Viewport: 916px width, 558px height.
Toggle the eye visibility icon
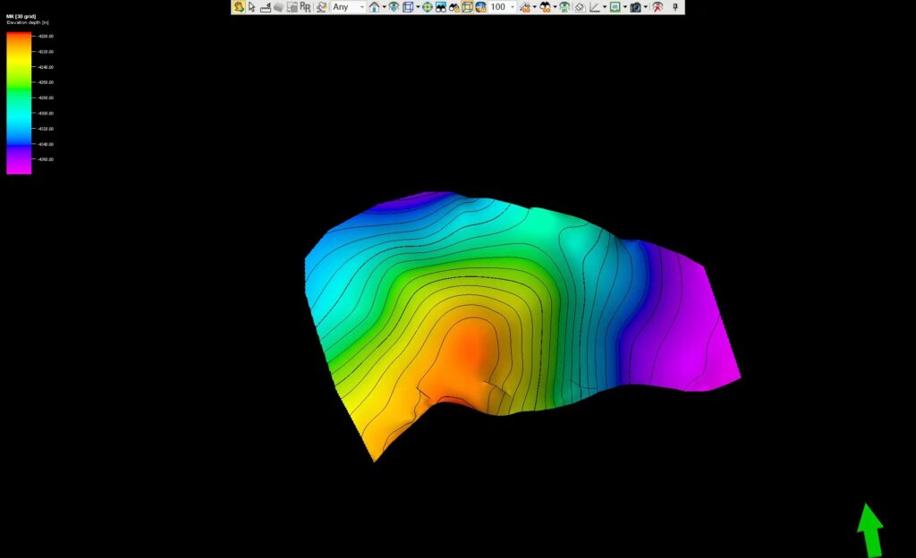pos(394,7)
